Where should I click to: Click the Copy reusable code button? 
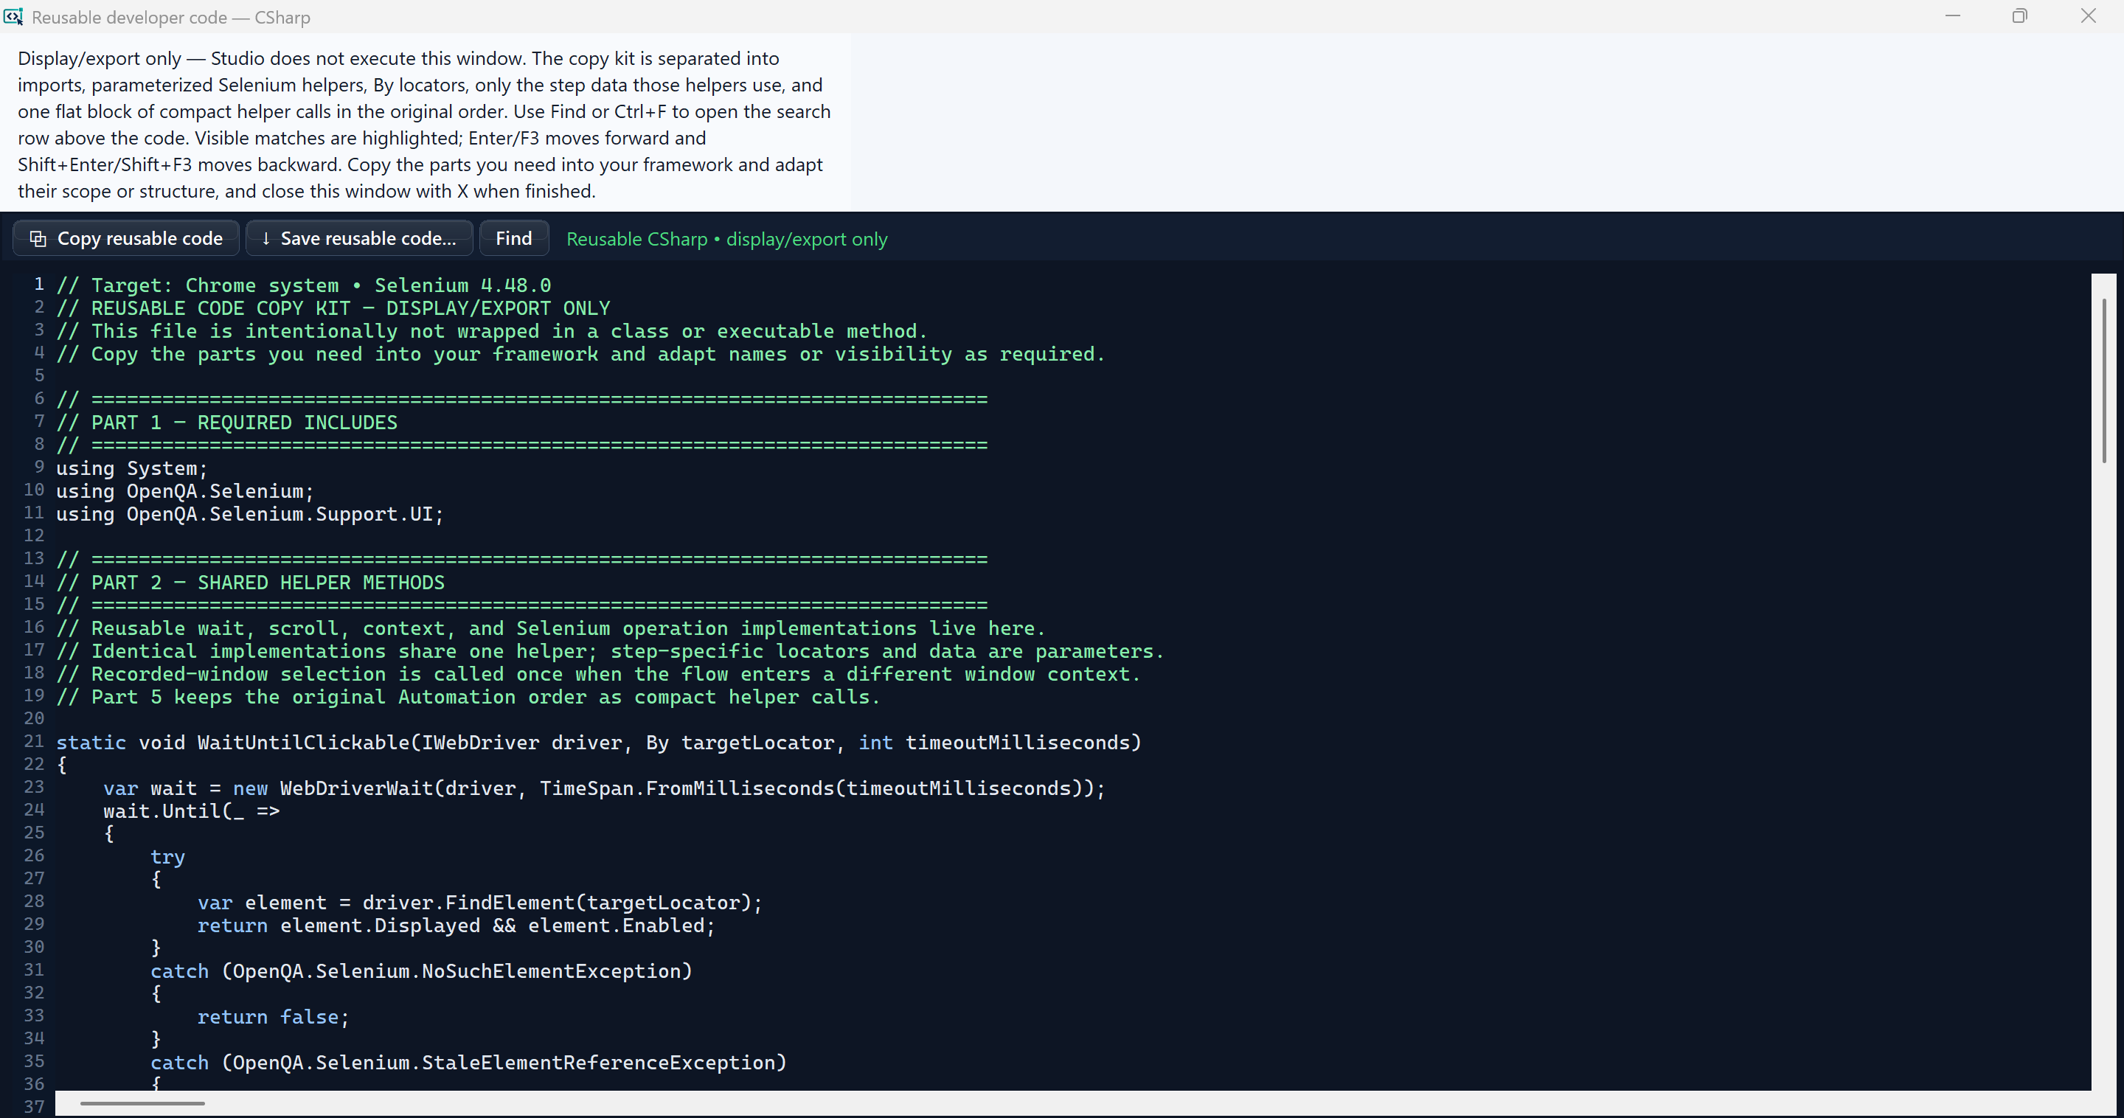[x=126, y=238]
